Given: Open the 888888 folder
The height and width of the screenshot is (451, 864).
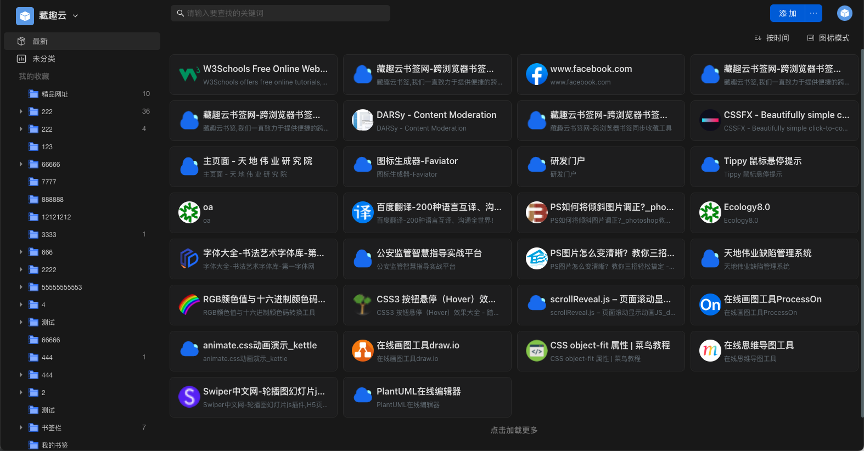Looking at the screenshot, I should (52, 199).
